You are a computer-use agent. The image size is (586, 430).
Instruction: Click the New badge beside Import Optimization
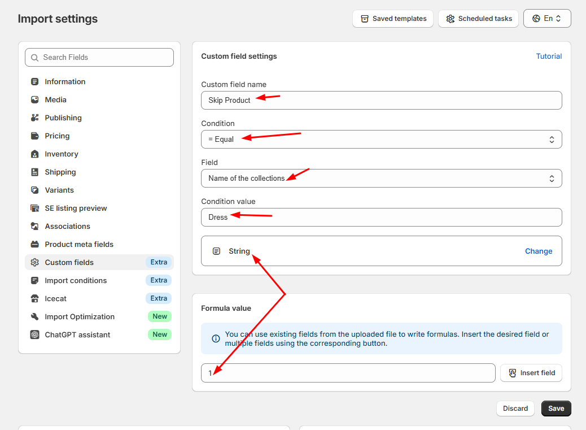160,316
